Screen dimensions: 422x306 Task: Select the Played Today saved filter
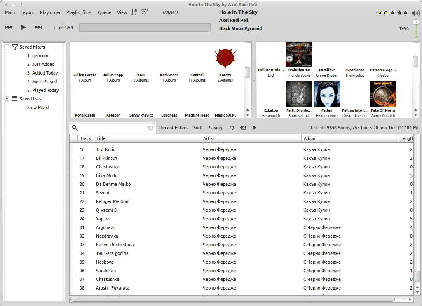pyautogui.click(x=43, y=90)
